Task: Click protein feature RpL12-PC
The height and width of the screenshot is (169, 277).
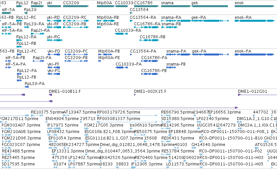Action: tap(20, 54)
